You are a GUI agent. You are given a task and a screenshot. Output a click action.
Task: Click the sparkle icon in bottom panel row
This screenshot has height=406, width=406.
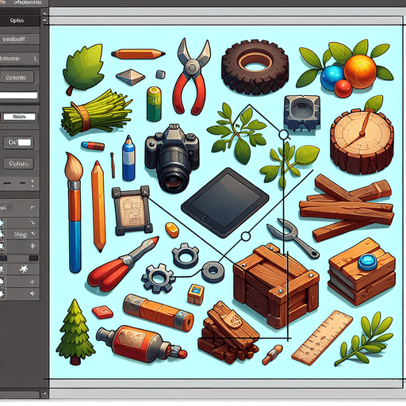coord(33,293)
